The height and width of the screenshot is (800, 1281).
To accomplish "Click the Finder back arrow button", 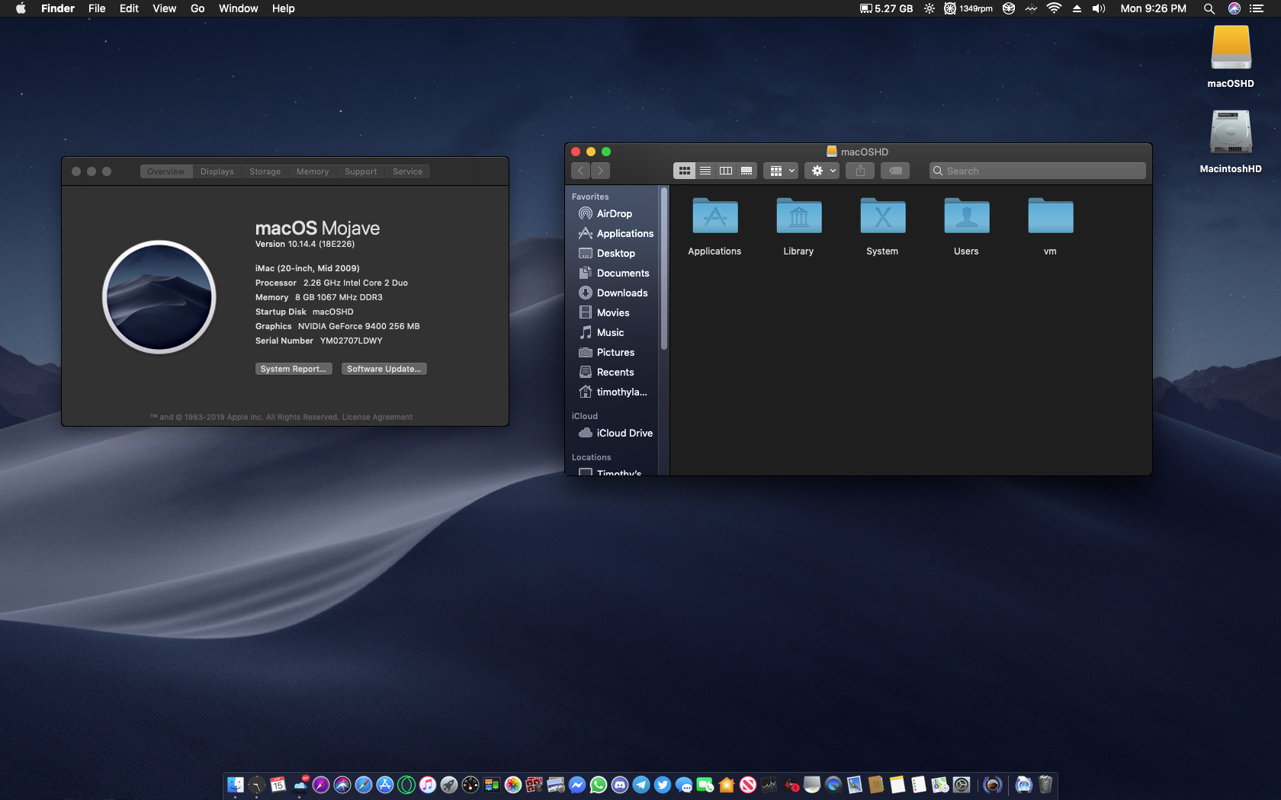I will pos(581,171).
